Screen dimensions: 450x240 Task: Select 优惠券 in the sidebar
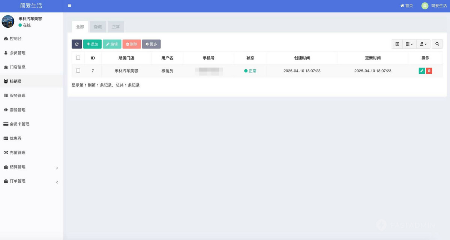pyautogui.click(x=16, y=138)
